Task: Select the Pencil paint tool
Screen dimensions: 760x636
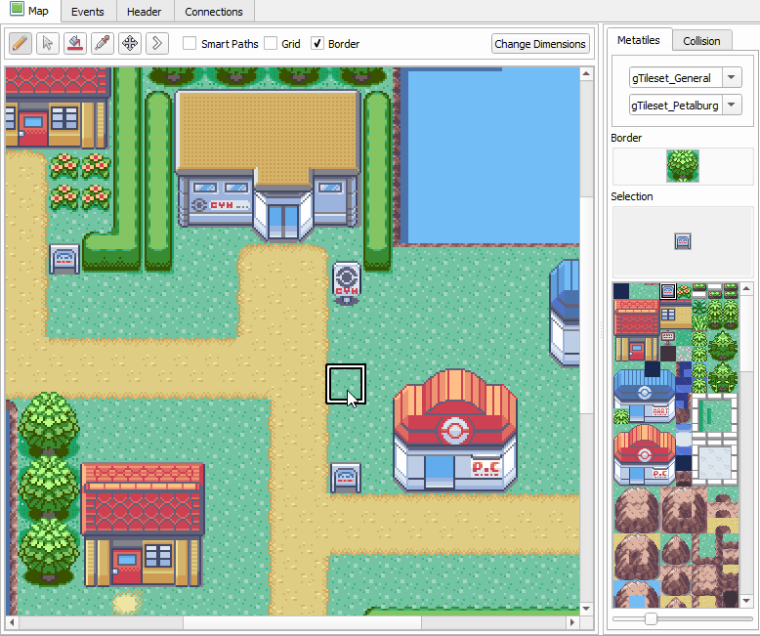Action: [x=20, y=44]
